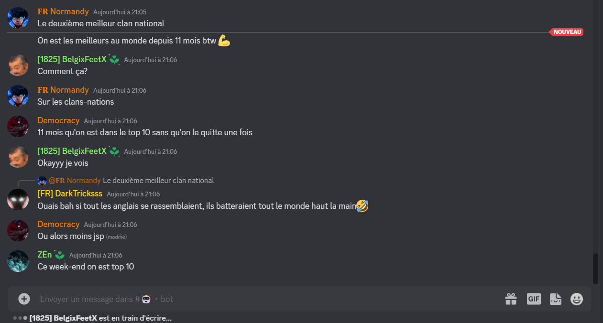This screenshot has height=323, width=603.
Task: Open FR Normandy's profile from first username
Action: point(63,11)
